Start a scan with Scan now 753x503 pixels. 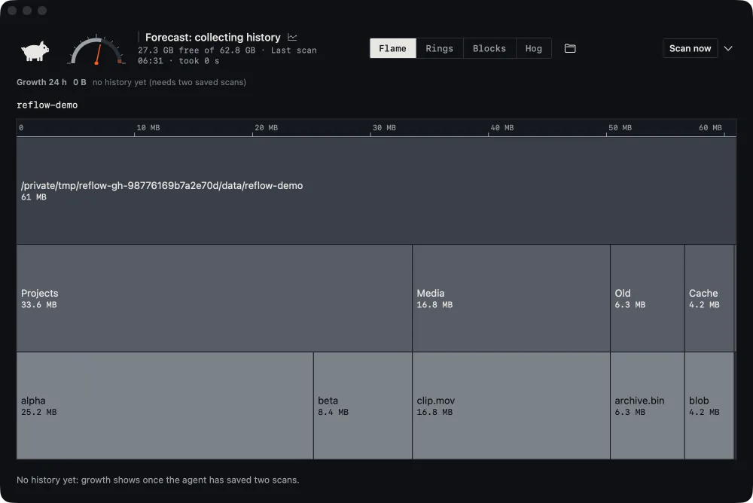(x=690, y=48)
